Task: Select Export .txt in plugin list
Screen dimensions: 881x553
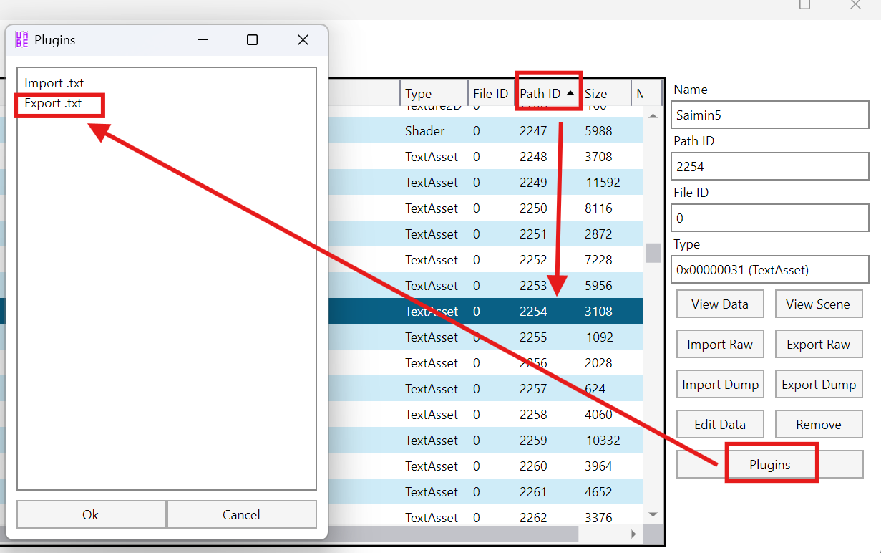Action: (x=54, y=104)
